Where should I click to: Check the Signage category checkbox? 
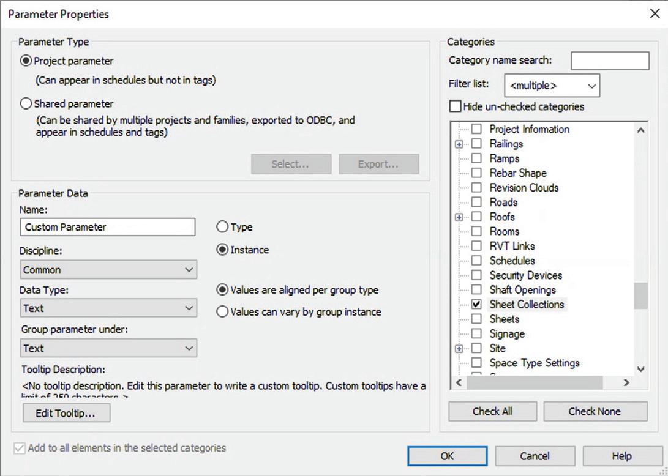[x=476, y=334]
